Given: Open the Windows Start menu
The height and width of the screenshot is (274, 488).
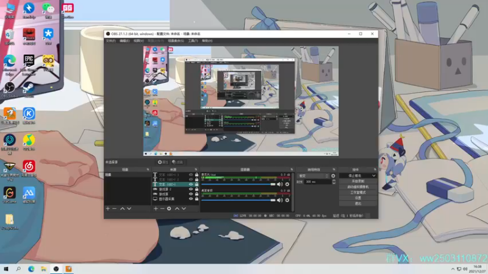Looking at the screenshot, I should [x=6, y=269].
